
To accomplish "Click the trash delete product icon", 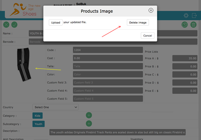I will [x=193, y=25].
